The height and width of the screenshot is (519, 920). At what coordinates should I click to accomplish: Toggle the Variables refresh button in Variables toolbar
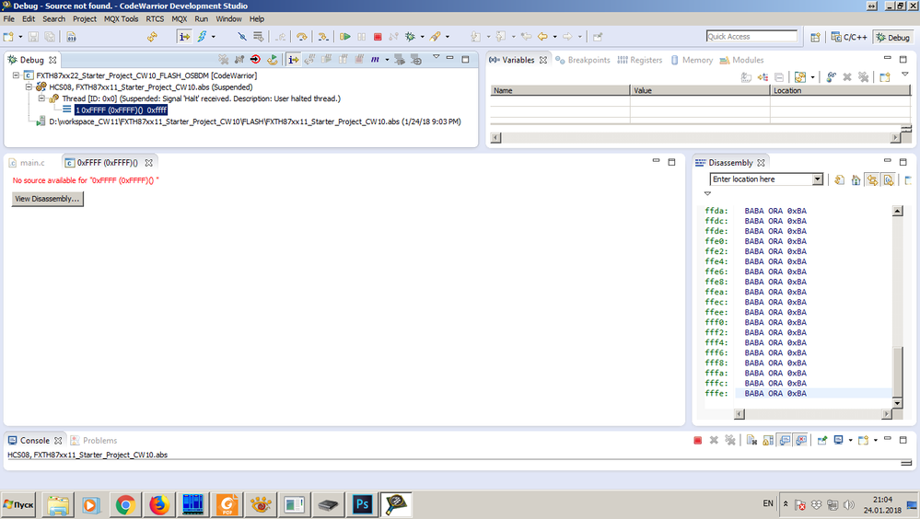[799, 76]
